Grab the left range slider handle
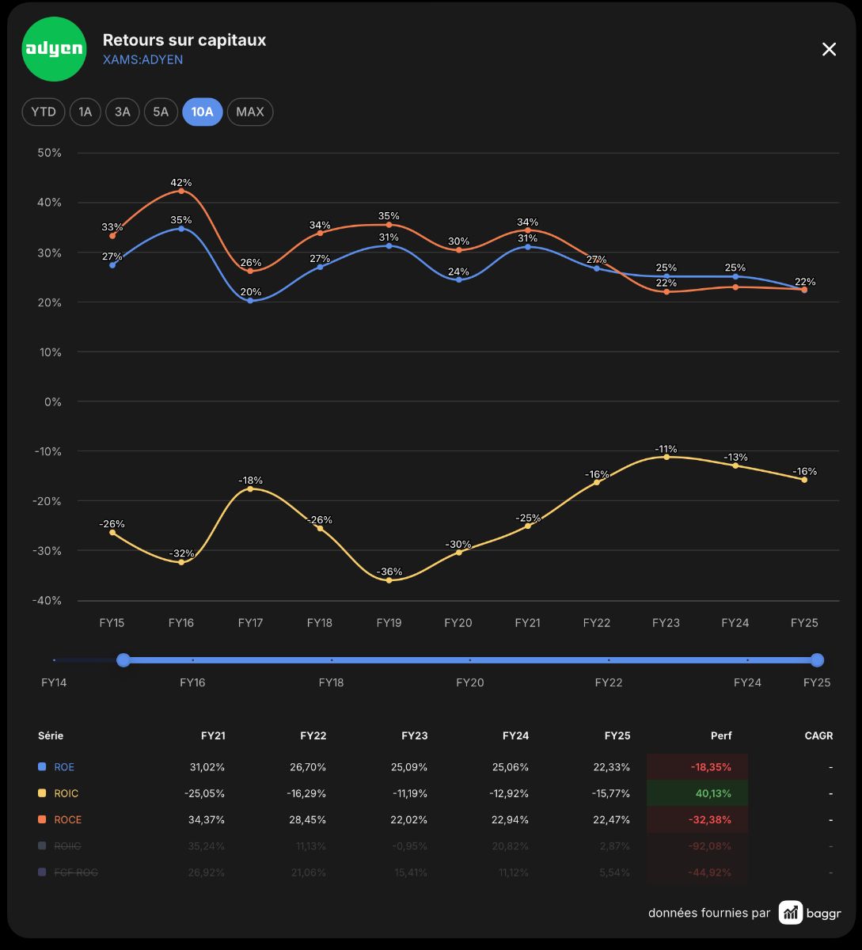 [x=123, y=659]
